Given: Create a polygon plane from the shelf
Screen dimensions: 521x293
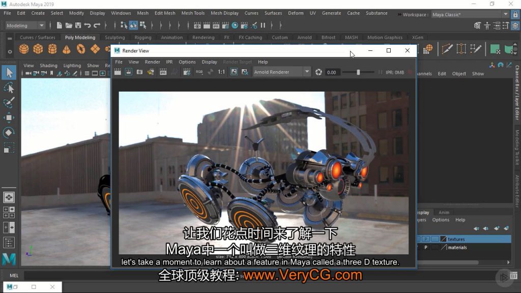Looking at the screenshot, I should pyautogui.click(x=95, y=49).
